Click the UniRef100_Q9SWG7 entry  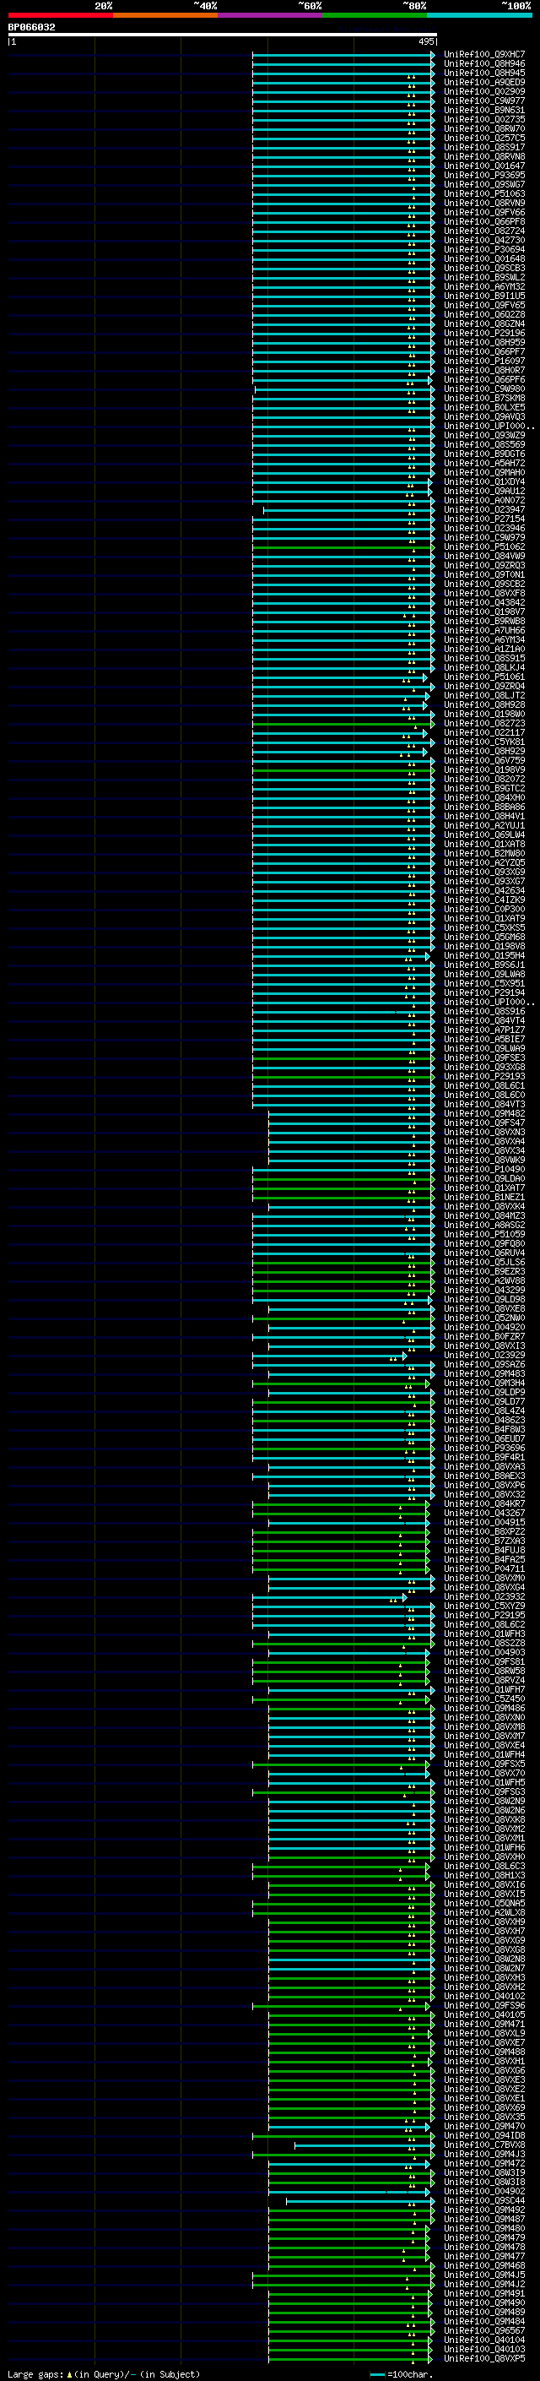coord(483,185)
